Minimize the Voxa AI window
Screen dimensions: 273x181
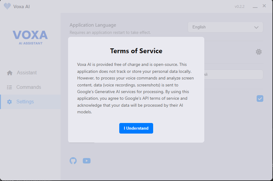255,7
